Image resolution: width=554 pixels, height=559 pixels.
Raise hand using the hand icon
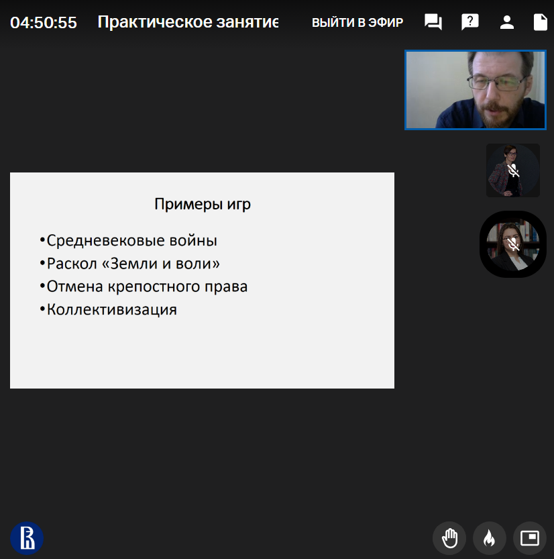(x=449, y=538)
